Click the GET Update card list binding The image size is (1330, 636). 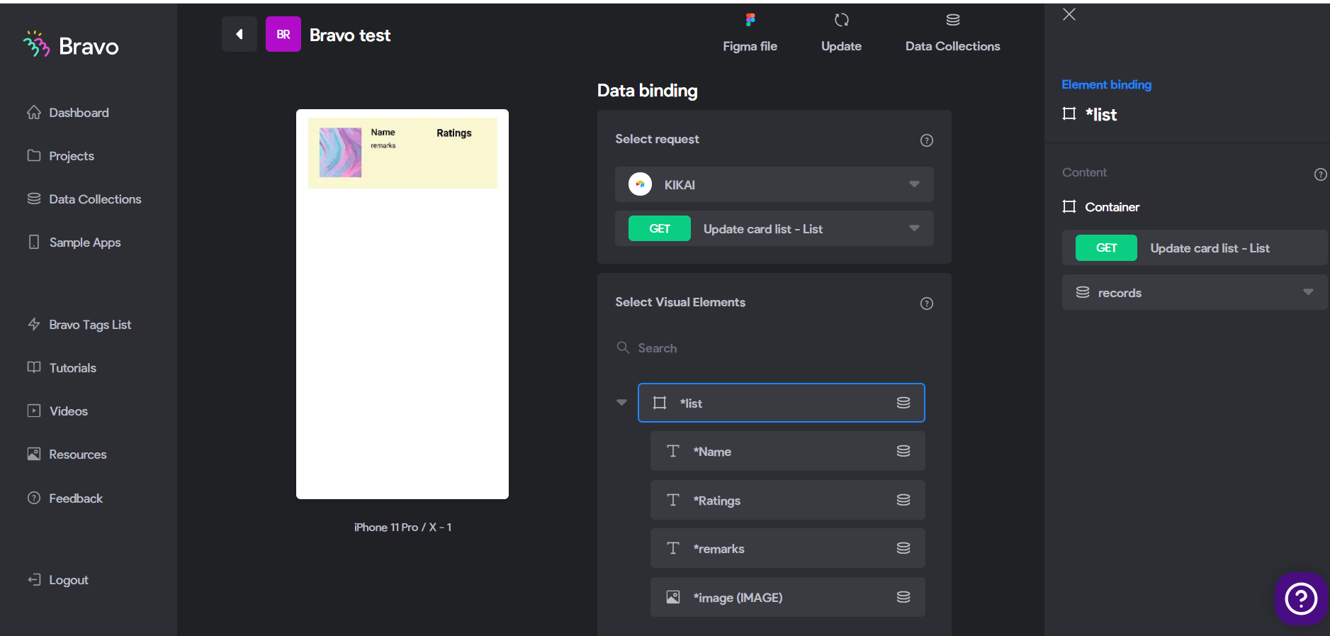point(1194,247)
